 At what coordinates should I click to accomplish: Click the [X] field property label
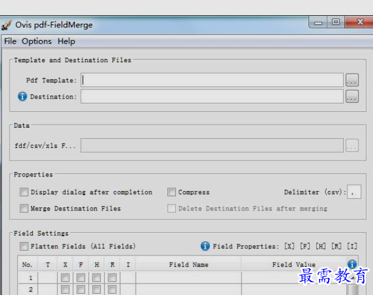coord(290,246)
